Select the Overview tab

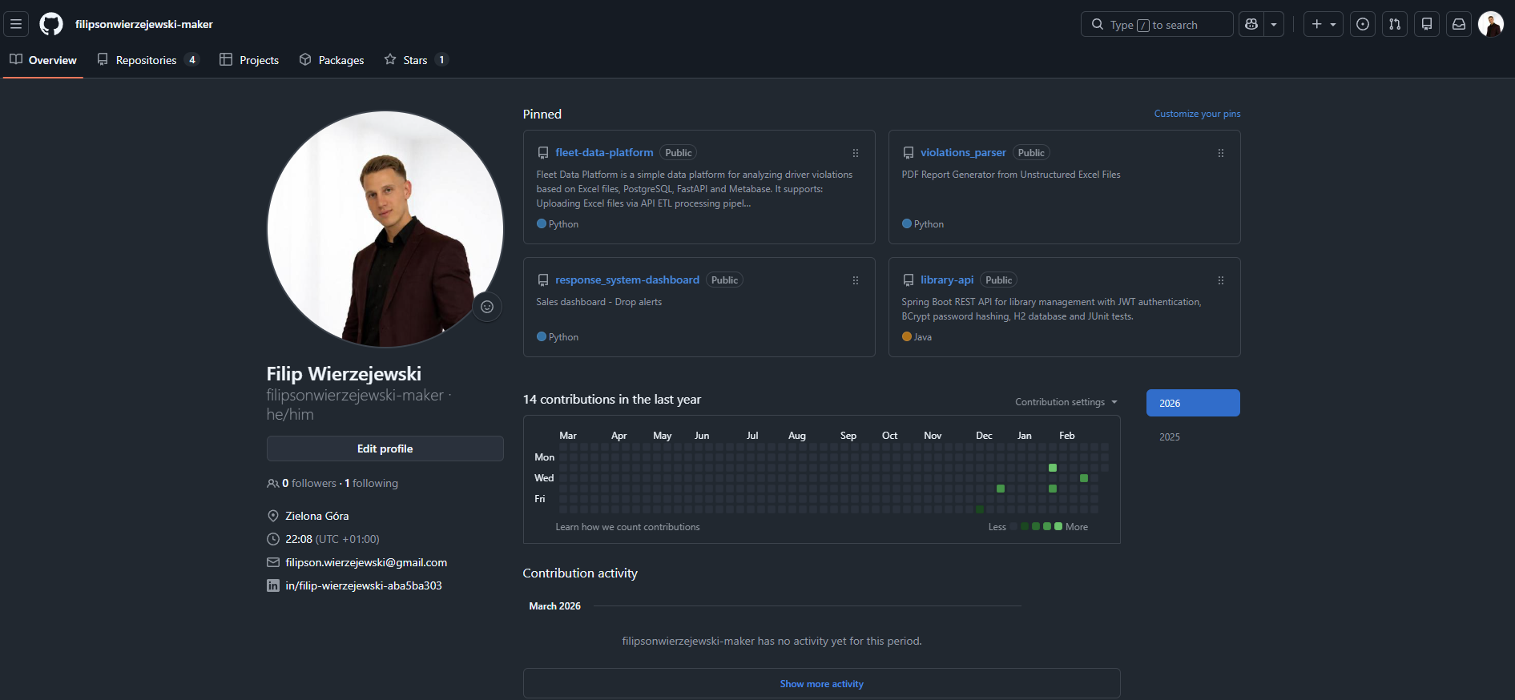click(43, 60)
